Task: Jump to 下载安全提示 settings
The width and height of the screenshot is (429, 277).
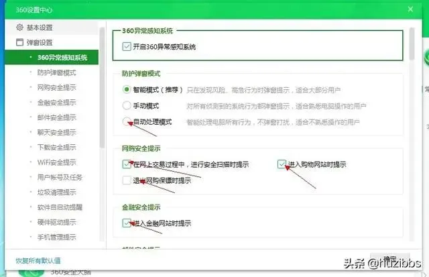Action: tap(56, 148)
